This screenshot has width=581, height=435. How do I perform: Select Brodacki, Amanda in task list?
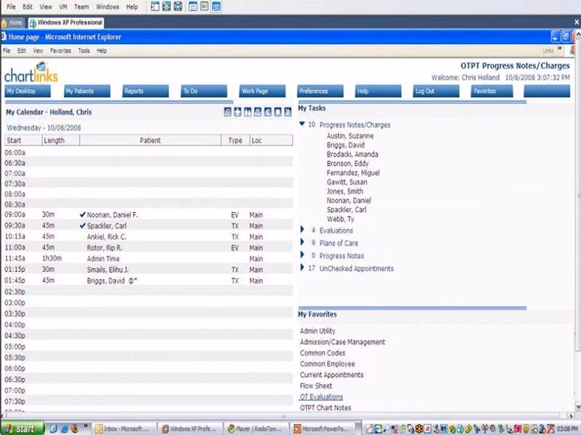click(x=352, y=154)
